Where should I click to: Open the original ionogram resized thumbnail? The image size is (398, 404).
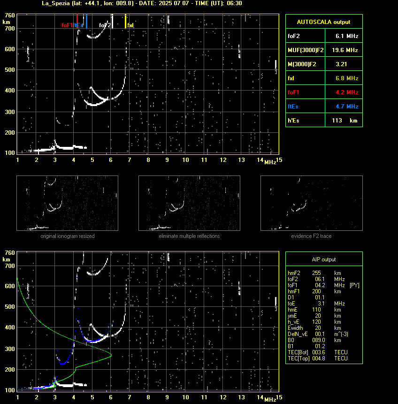click(x=67, y=203)
